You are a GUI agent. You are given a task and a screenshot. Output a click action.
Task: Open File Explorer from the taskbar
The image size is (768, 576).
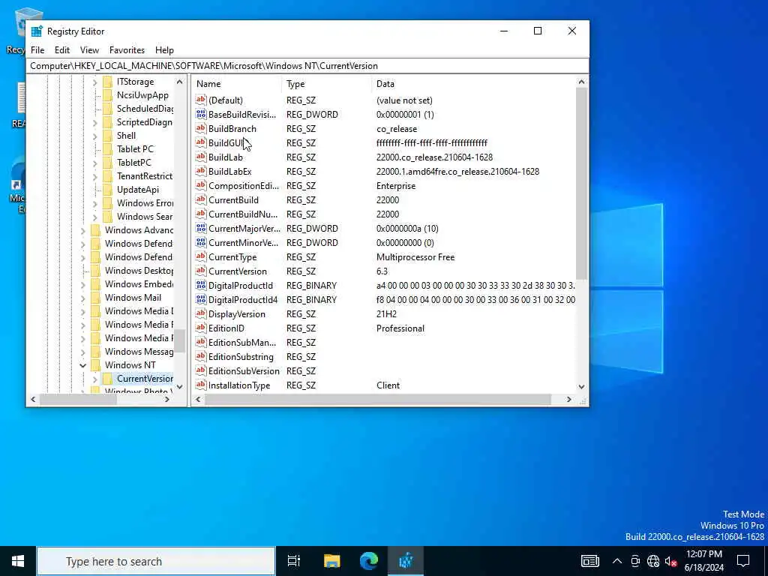click(x=331, y=561)
